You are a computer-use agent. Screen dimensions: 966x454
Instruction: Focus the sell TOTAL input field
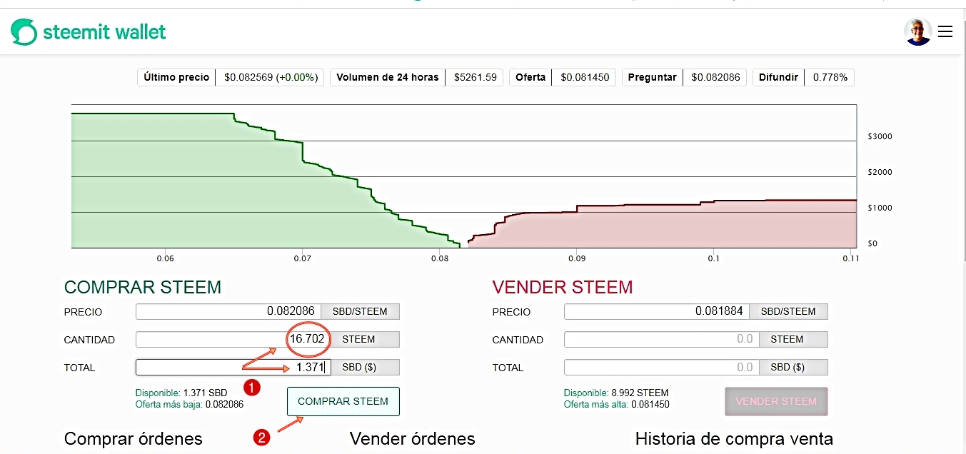[x=661, y=367]
